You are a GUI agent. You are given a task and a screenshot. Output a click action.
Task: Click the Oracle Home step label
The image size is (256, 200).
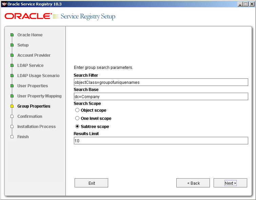click(x=30, y=35)
